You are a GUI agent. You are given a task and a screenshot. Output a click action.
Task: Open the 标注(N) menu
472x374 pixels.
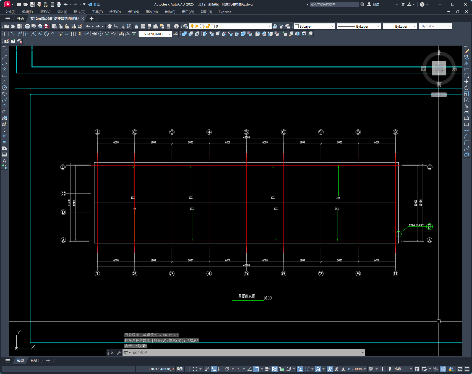[x=133, y=12]
